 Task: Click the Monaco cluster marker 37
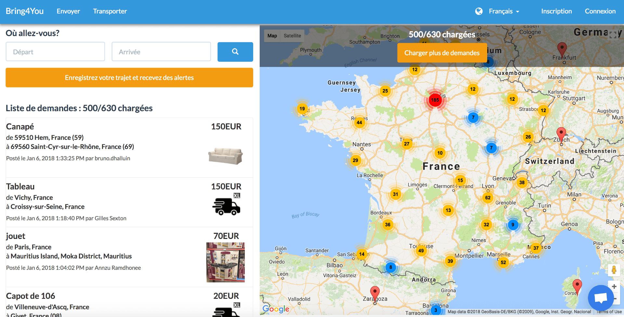[536, 248]
